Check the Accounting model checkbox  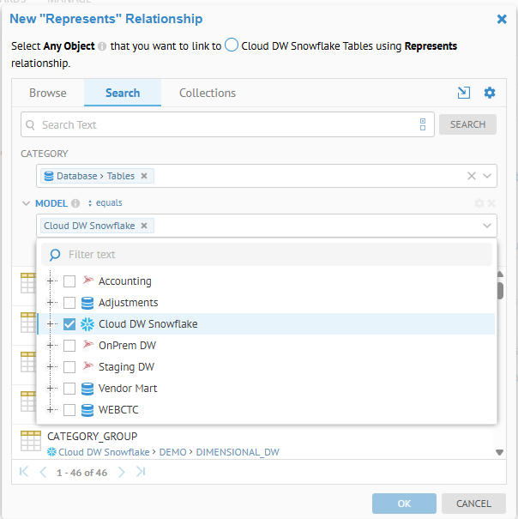(69, 281)
